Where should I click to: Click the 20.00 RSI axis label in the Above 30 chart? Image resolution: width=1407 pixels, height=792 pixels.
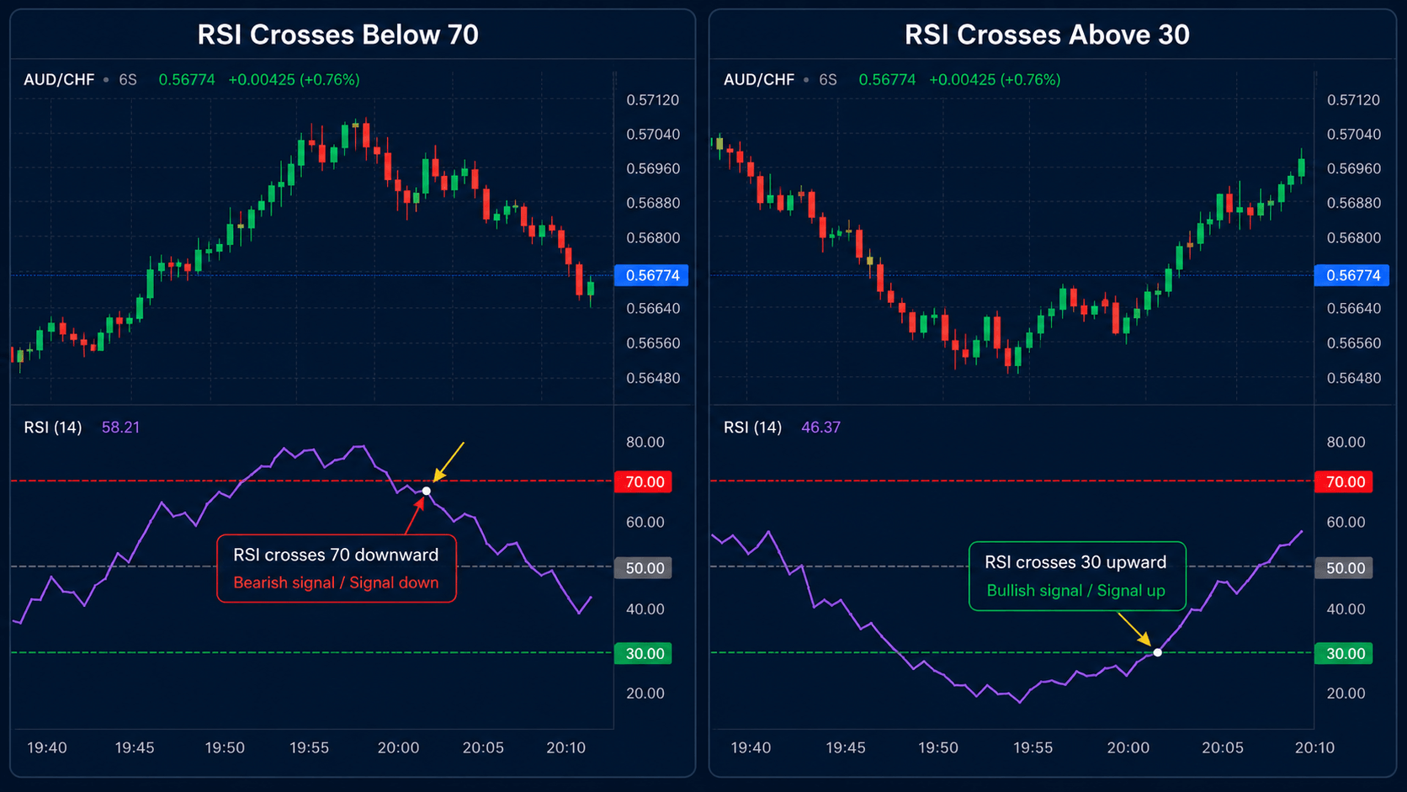click(x=1346, y=694)
